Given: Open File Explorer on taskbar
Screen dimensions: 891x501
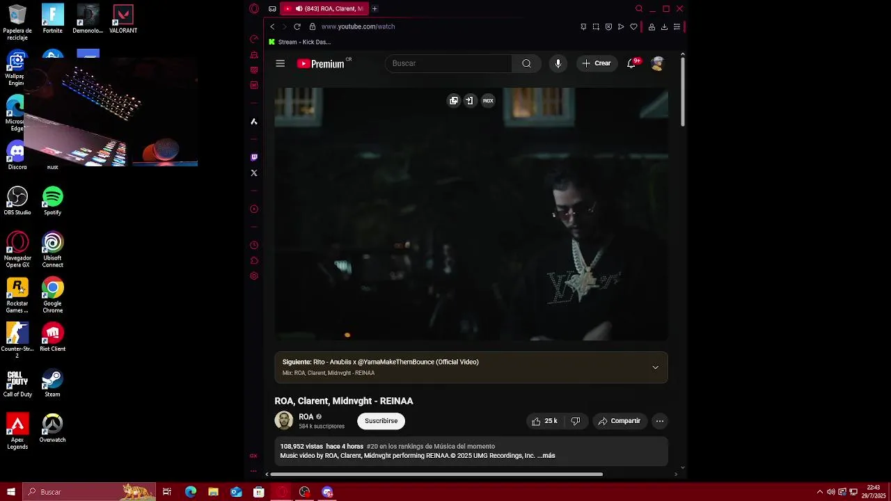Looking at the screenshot, I should [x=213, y=492].
